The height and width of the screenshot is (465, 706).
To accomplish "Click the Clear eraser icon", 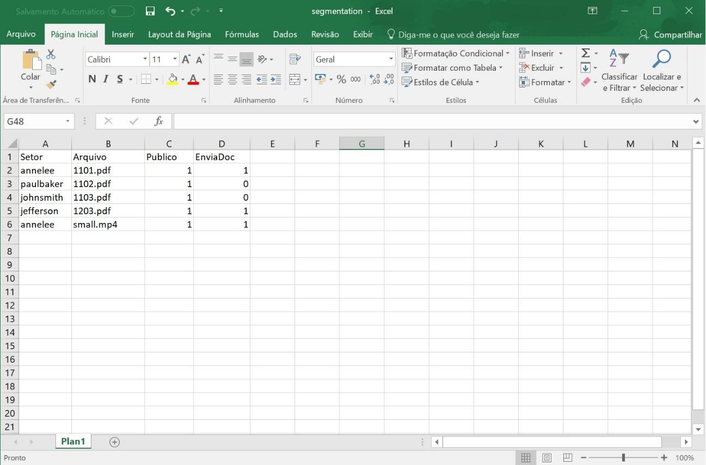I will pos(586,82).
